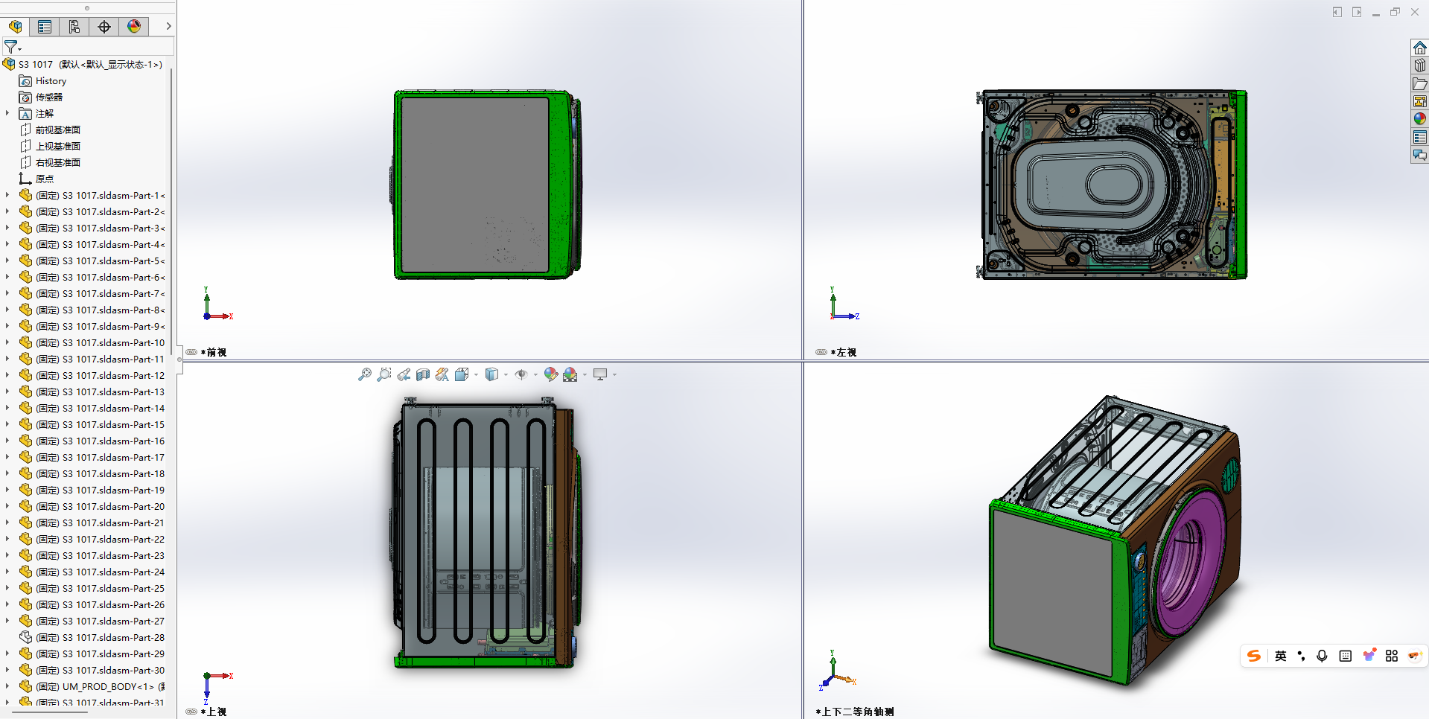Select the 上视基准面 plane
Viewport: 1429px width, 719px height.
tap(50, 146)
